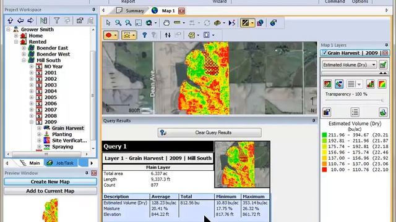Open the Job/Task workspace tab

coord(61,163)
